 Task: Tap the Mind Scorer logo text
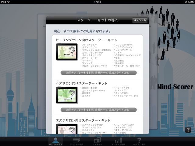pyautogui.click(x=175, y=87)
